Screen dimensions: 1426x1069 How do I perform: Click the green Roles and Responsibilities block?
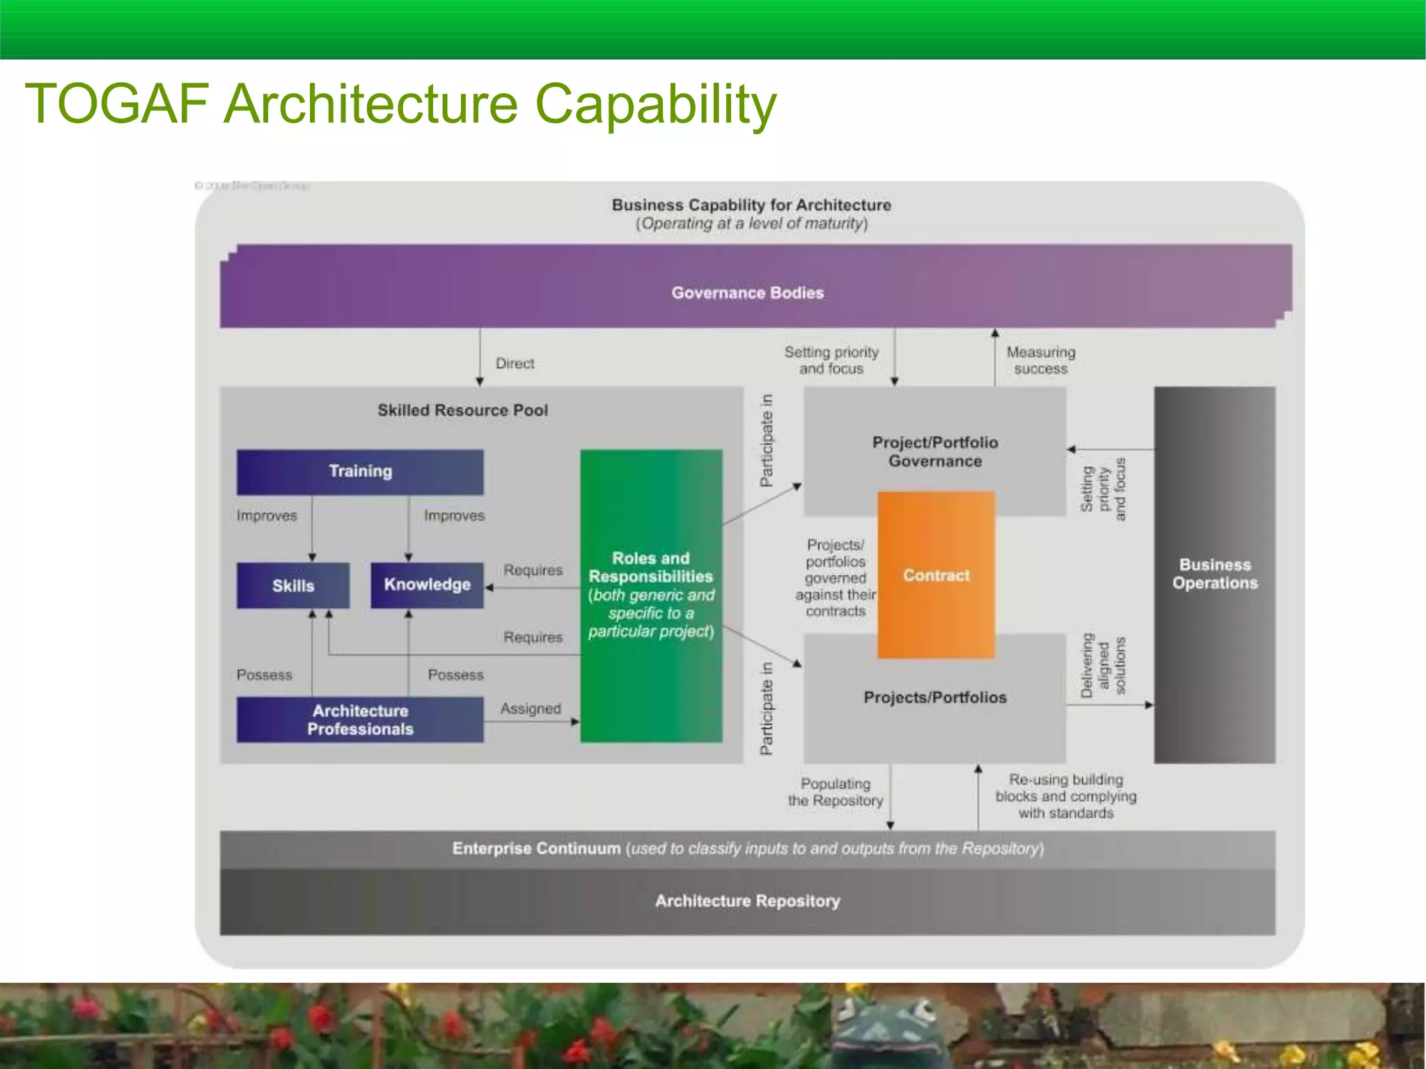pyautogui.click(x=651, y=595)
